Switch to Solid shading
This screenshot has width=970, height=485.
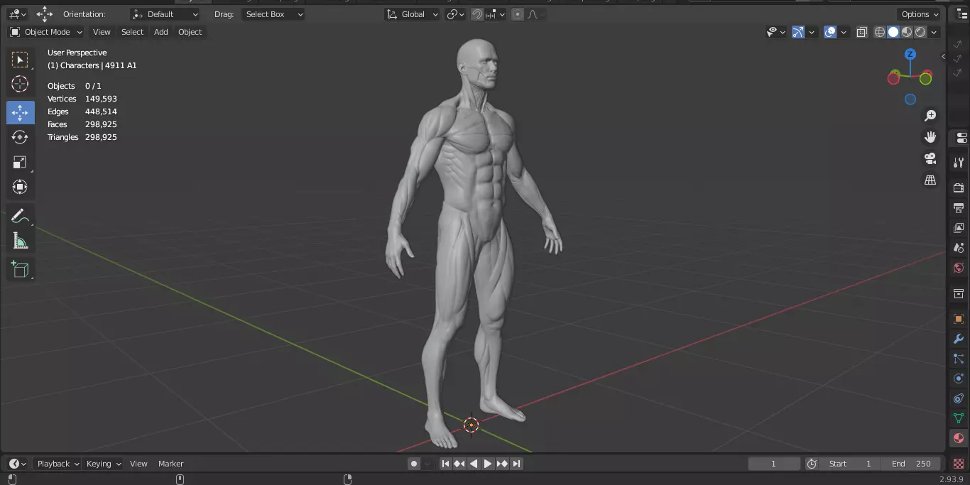tap(893, 32)
